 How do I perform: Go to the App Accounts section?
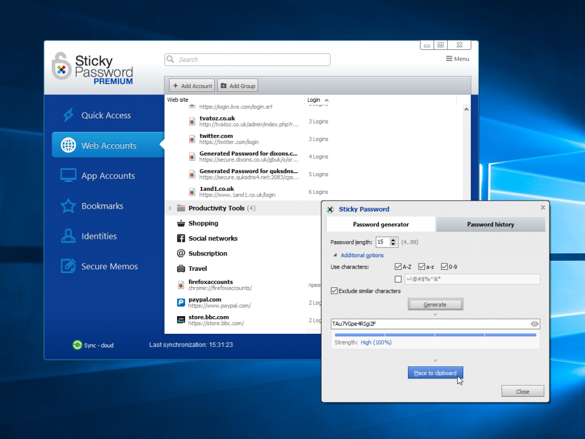(x=108, y=176)
